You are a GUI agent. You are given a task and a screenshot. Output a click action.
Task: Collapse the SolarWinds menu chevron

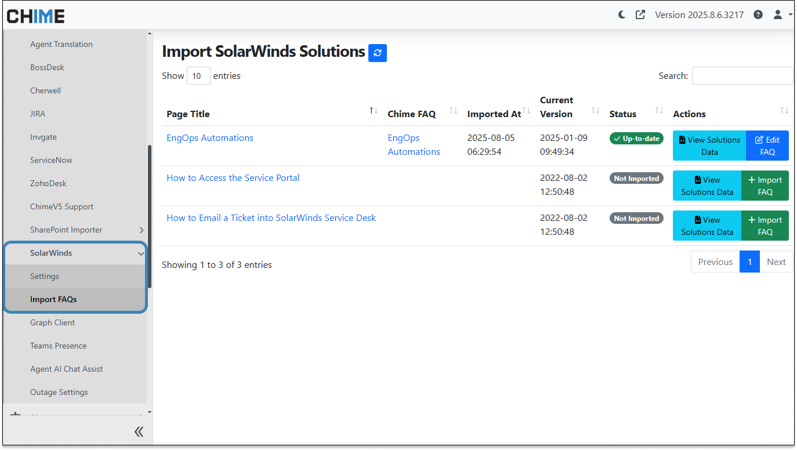pos(140,253)
